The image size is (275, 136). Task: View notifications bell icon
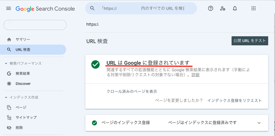click(x=235, y=8)
